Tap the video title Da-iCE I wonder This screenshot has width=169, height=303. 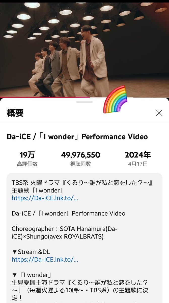[x=77, y=137]
